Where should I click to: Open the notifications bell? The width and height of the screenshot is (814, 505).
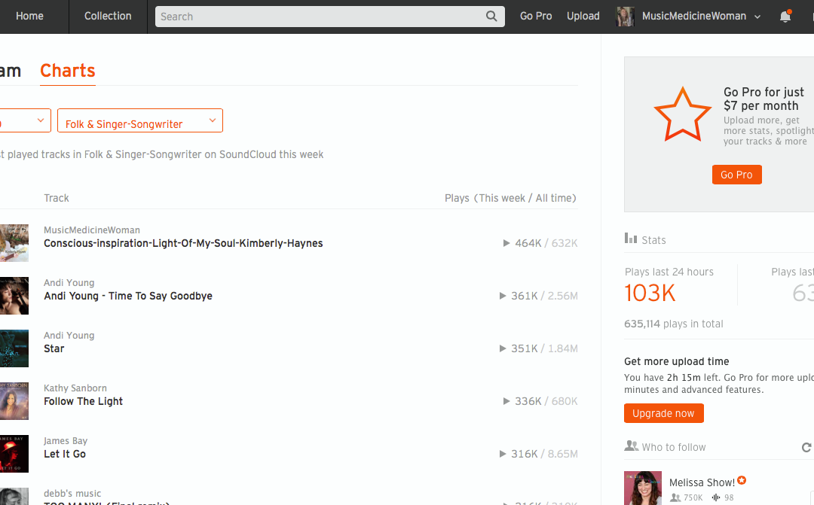pyautogui.click(x=785, y=16)
